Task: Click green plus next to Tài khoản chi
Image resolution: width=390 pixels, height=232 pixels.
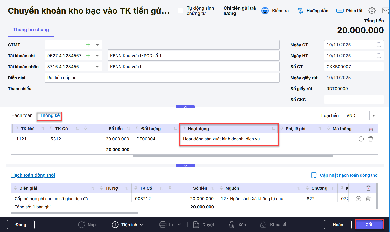Action: (x=88, y=56)
